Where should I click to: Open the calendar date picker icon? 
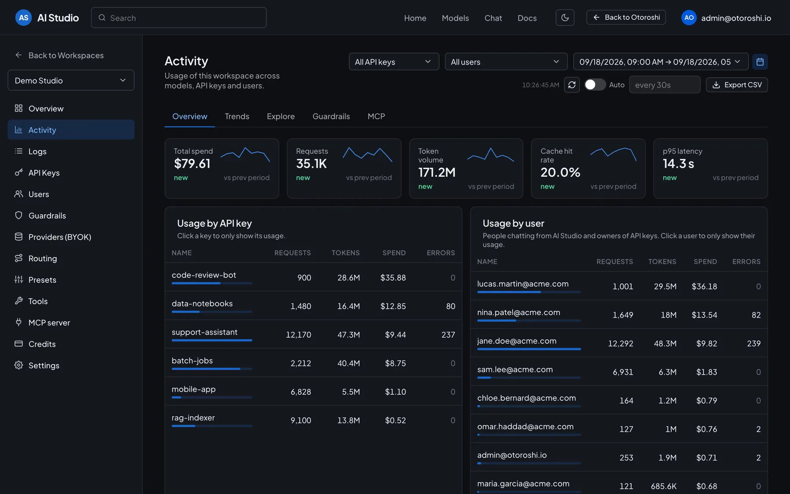pyautogui.click(x=760, y=62)
